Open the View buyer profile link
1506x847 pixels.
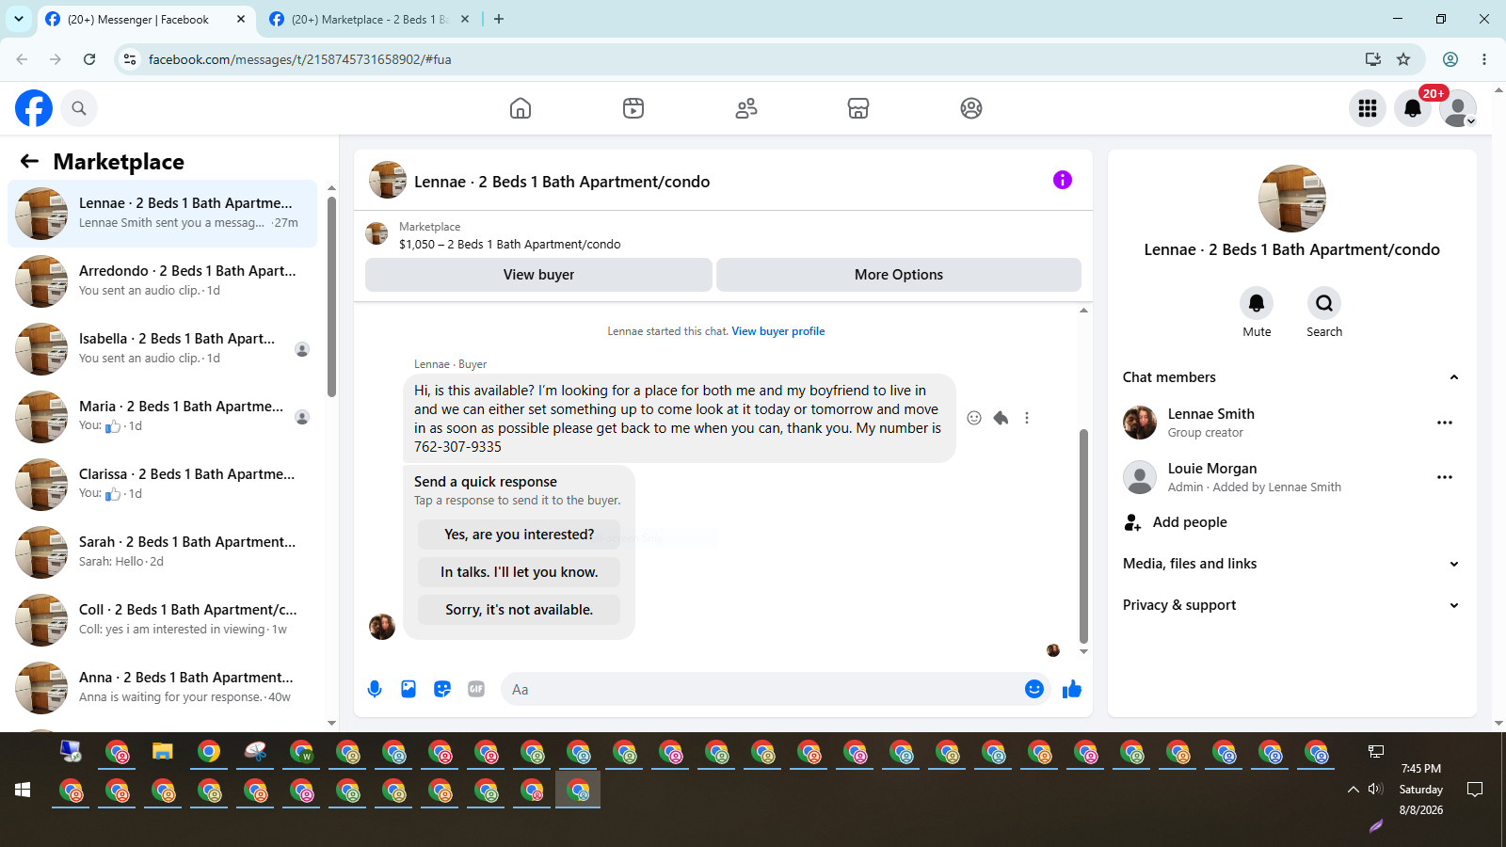(778, 331)
